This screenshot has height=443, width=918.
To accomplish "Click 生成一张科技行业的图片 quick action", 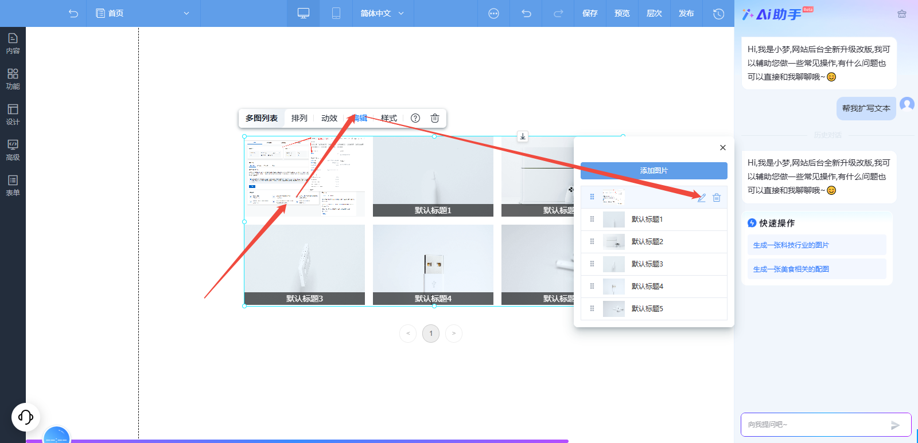I will (817, 245).
